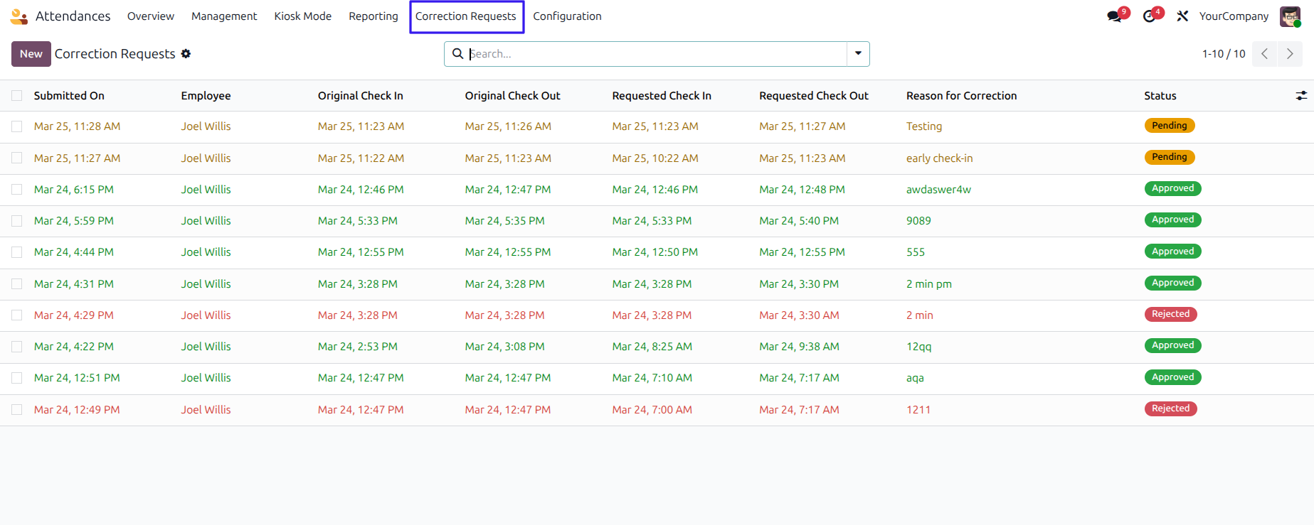Open the Overview menu
Viewport: 1314px width, 525px height.
pos(151,16)
